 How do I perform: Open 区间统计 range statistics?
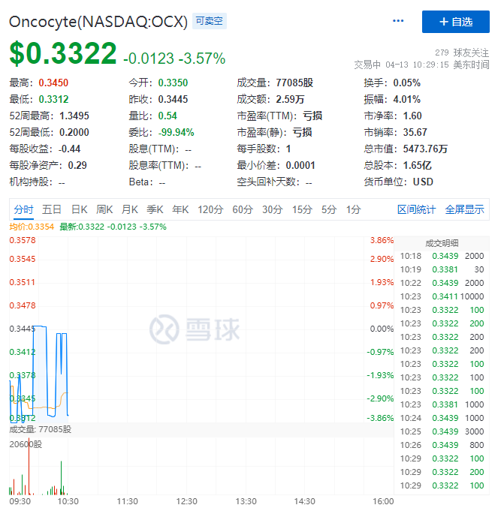(x=416, y=209)
